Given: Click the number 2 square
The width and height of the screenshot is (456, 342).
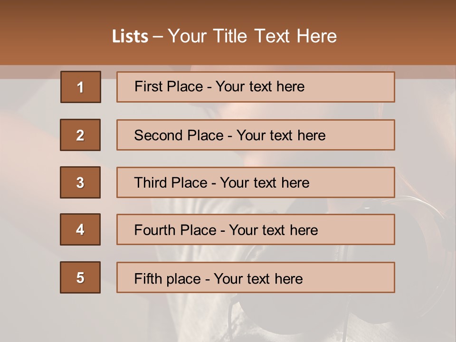Looking at the screenshot, I should pyautogui.click(x=80, y=135).
